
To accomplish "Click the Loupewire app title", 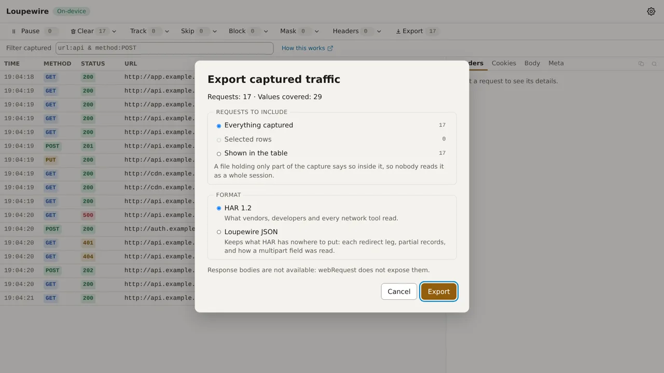I will (27, 11).
